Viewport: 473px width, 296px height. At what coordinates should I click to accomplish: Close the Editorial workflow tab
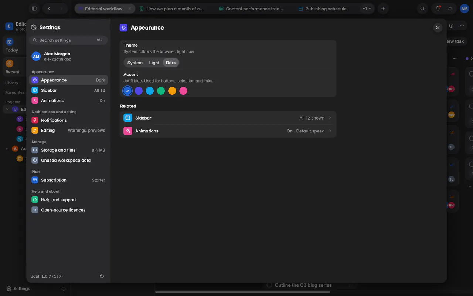(129, 9)
